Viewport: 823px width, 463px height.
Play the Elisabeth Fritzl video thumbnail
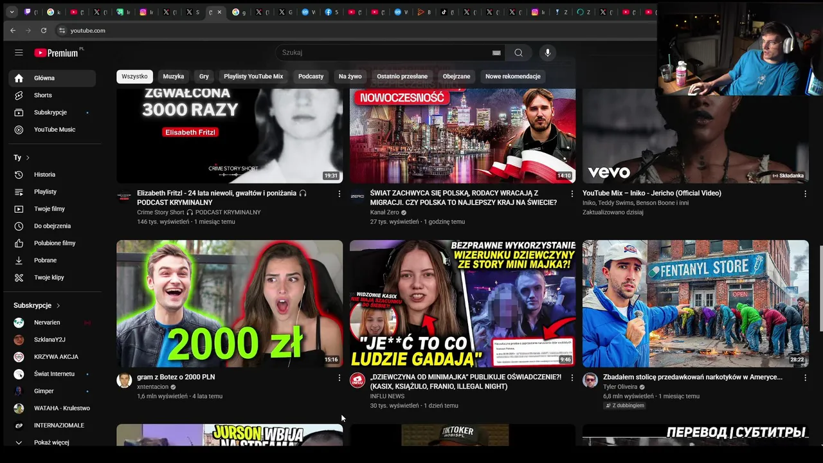230,136
